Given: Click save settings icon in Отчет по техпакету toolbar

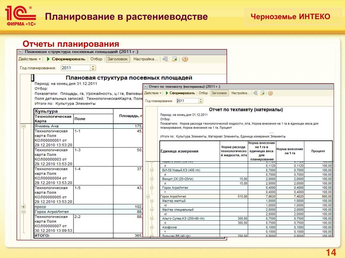Looking at the screenshot, I should tap(262, 93).
